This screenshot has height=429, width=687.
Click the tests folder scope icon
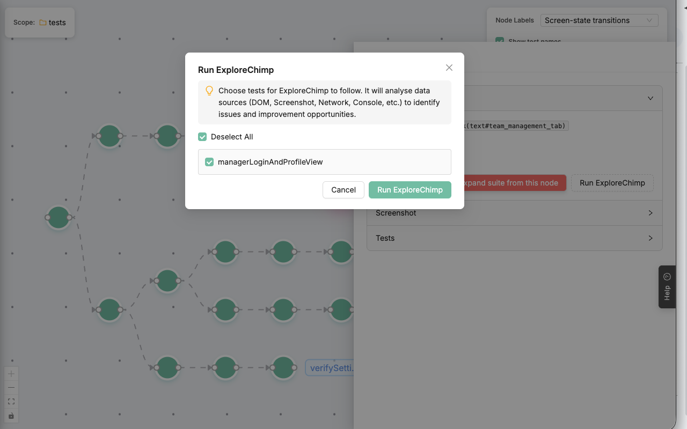[43, 23]
